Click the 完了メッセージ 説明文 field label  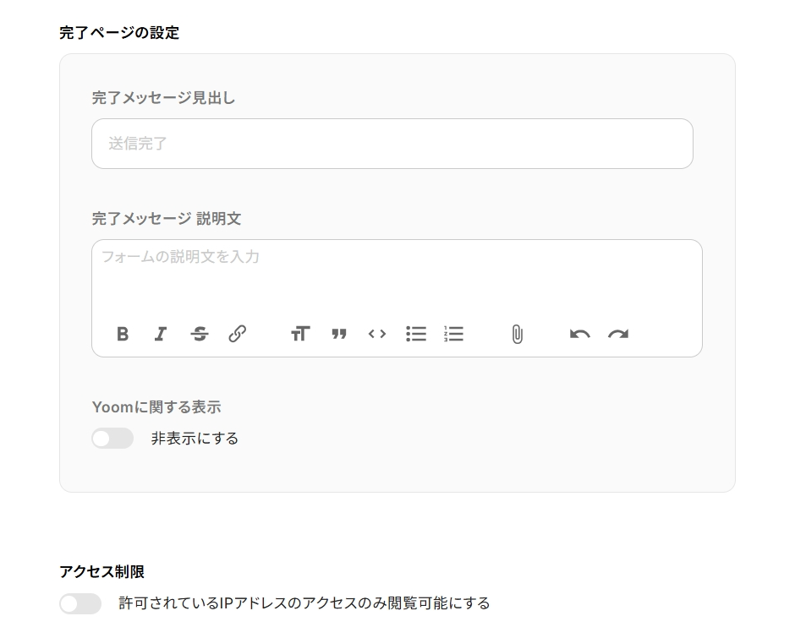pyautogui.click(x=167, y=219)
